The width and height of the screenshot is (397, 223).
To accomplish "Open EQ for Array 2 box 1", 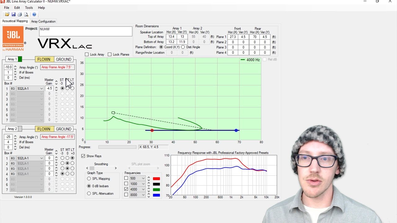I will (x=13, y=158).
